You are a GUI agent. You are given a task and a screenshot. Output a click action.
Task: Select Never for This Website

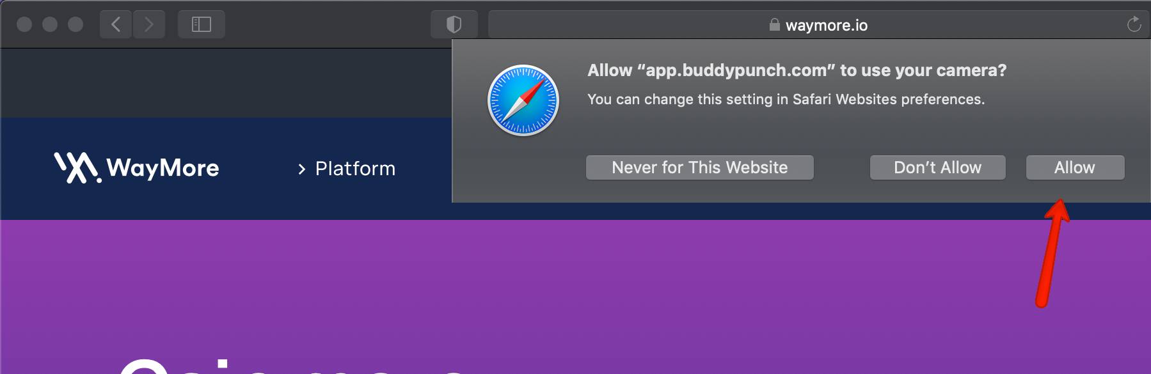coord(700,168)
